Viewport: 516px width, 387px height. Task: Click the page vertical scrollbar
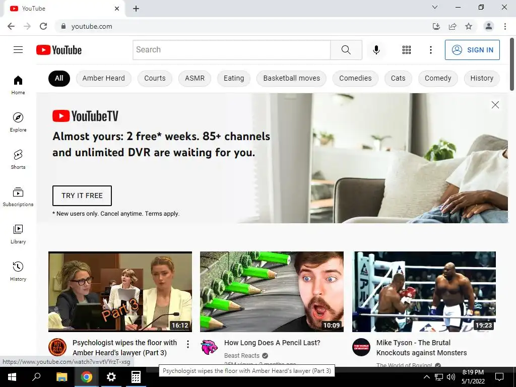click(512, 64)
